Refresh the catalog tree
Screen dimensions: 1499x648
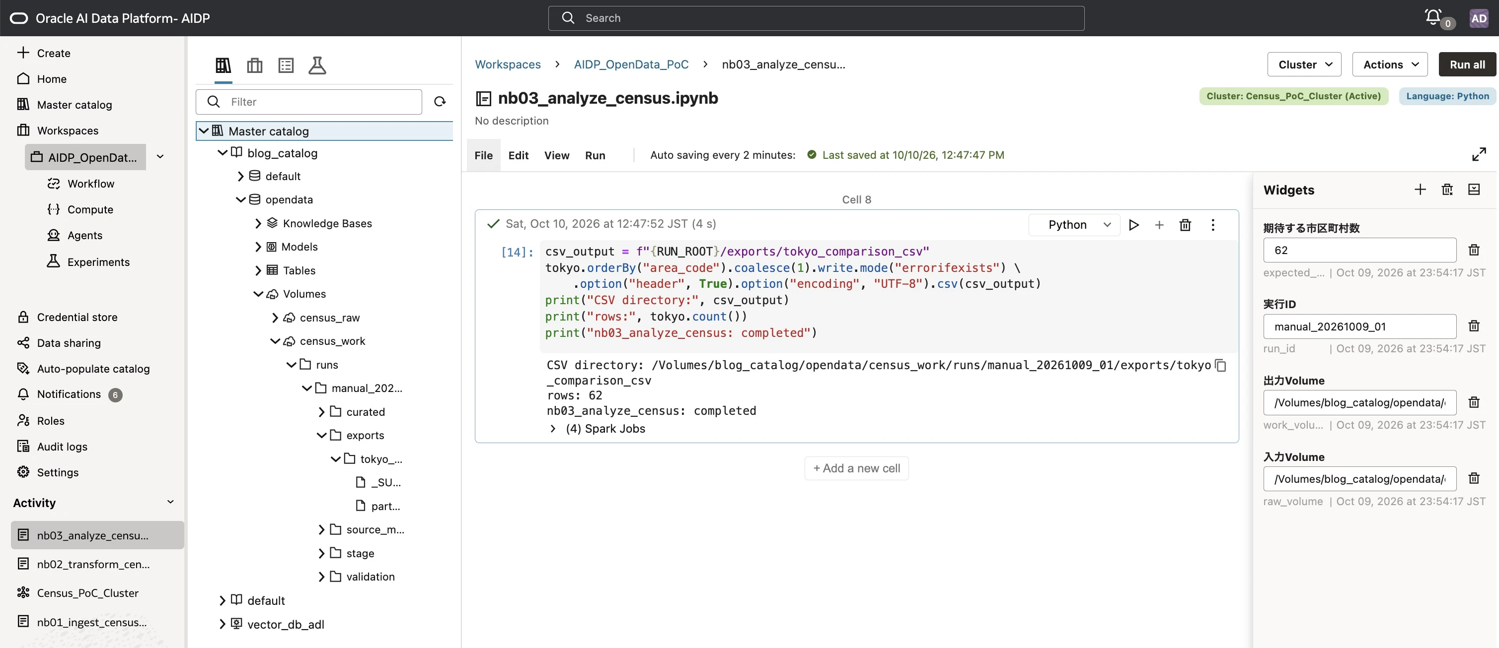[440, 102]
